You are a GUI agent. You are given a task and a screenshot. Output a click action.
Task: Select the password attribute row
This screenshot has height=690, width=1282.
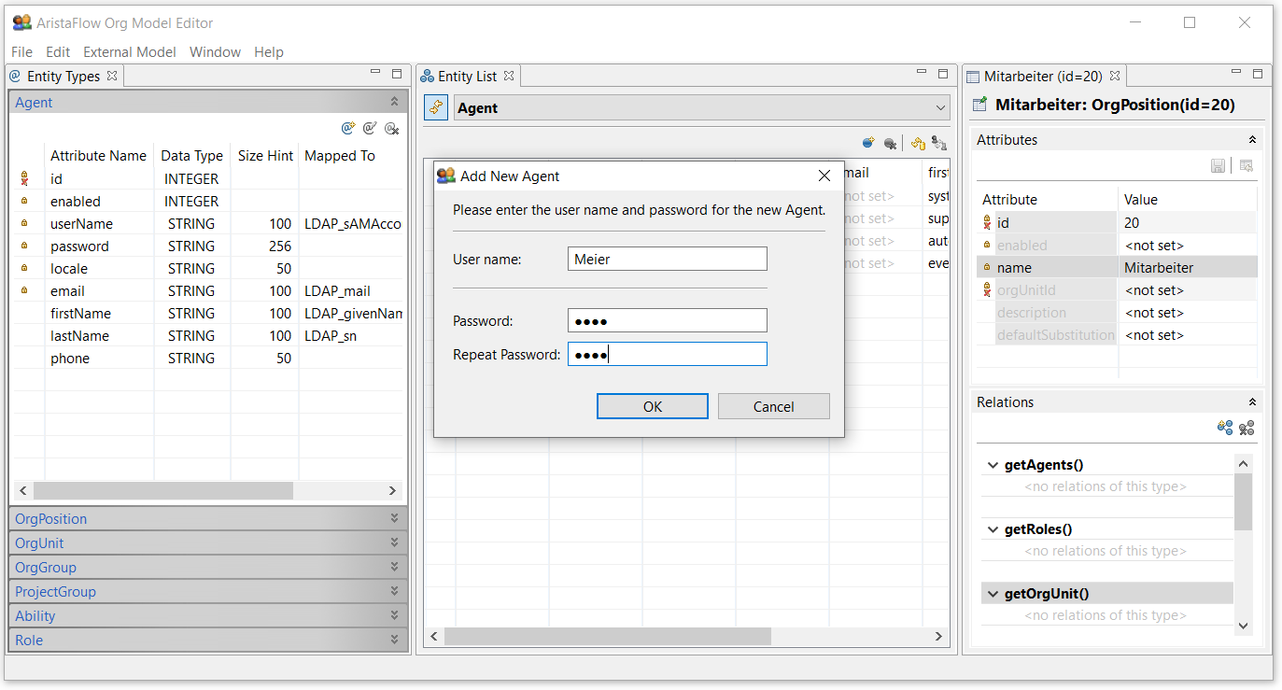coord(210,246)
